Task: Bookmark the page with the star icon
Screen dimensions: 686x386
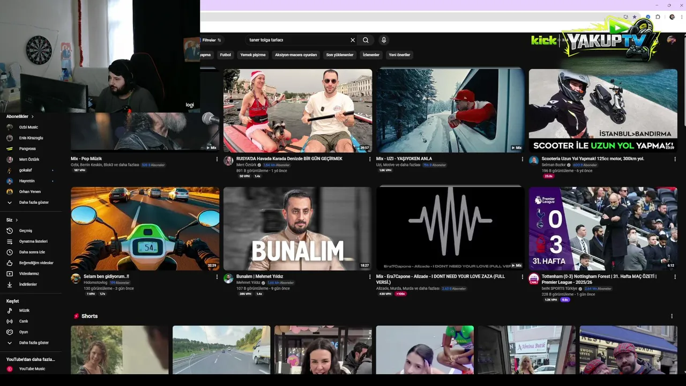Action: [x=635, y=17]
